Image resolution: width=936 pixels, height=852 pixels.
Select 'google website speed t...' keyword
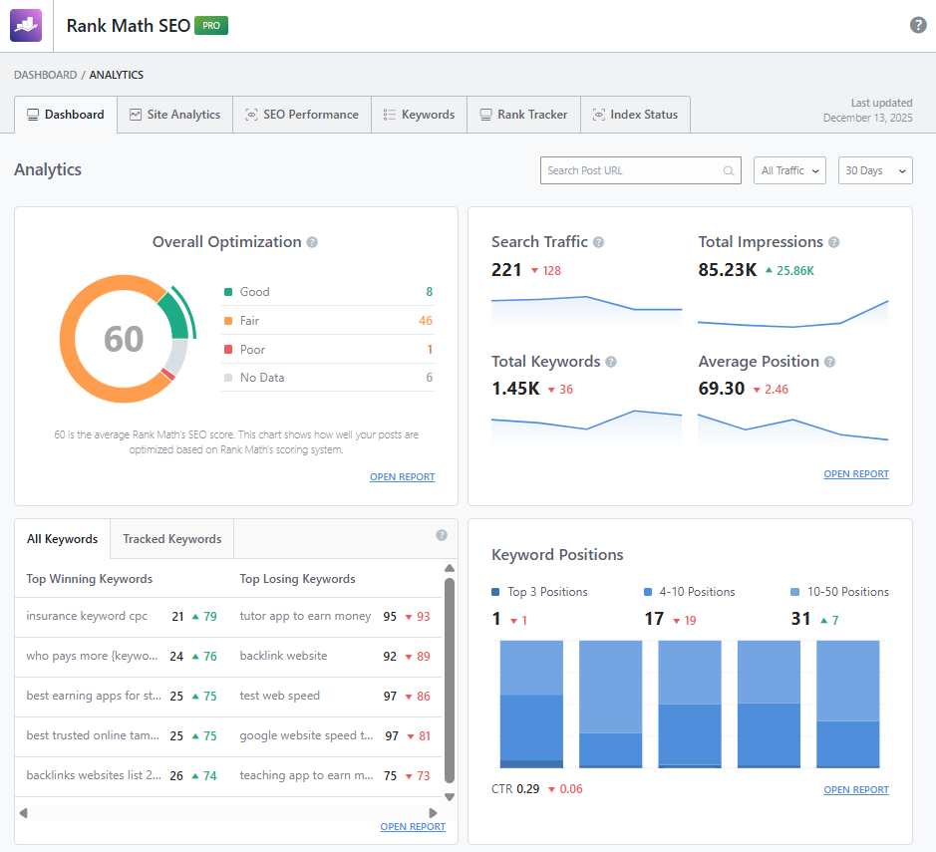pyautogui.click(x=306, y=735)
